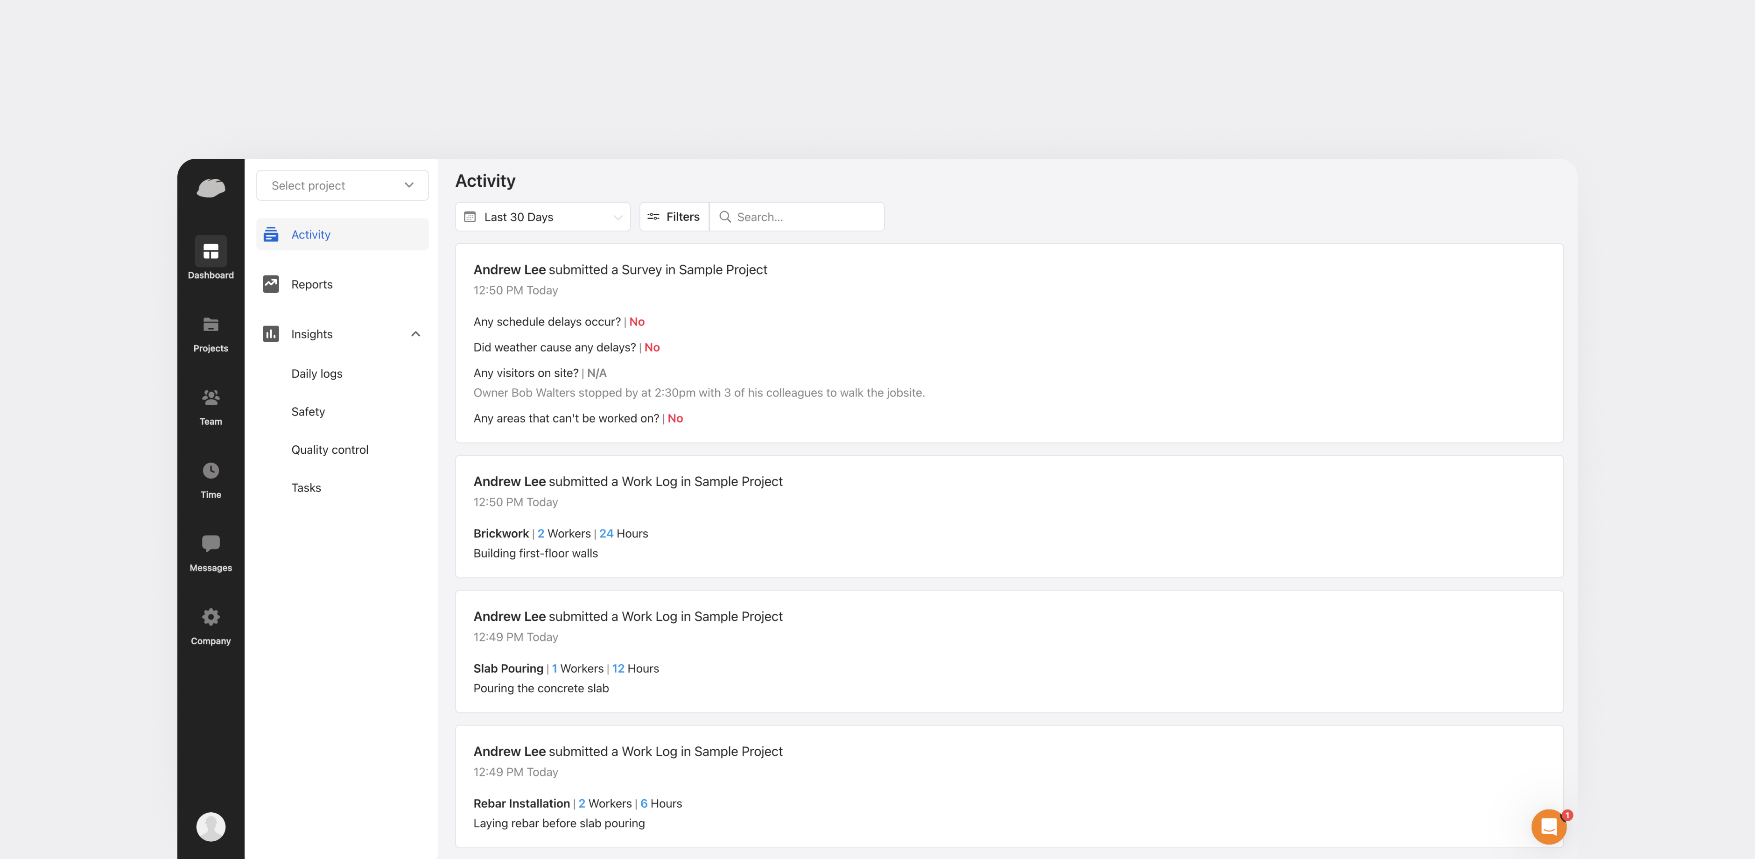Open Tasks under Insights
The height and width of the screenshot is (859, 1755).
(306, 488)
